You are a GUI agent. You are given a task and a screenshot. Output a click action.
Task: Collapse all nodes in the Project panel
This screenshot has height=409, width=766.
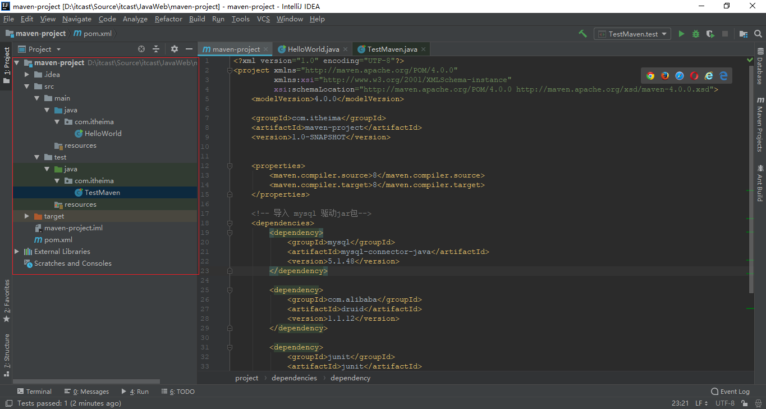click(156, 49)
